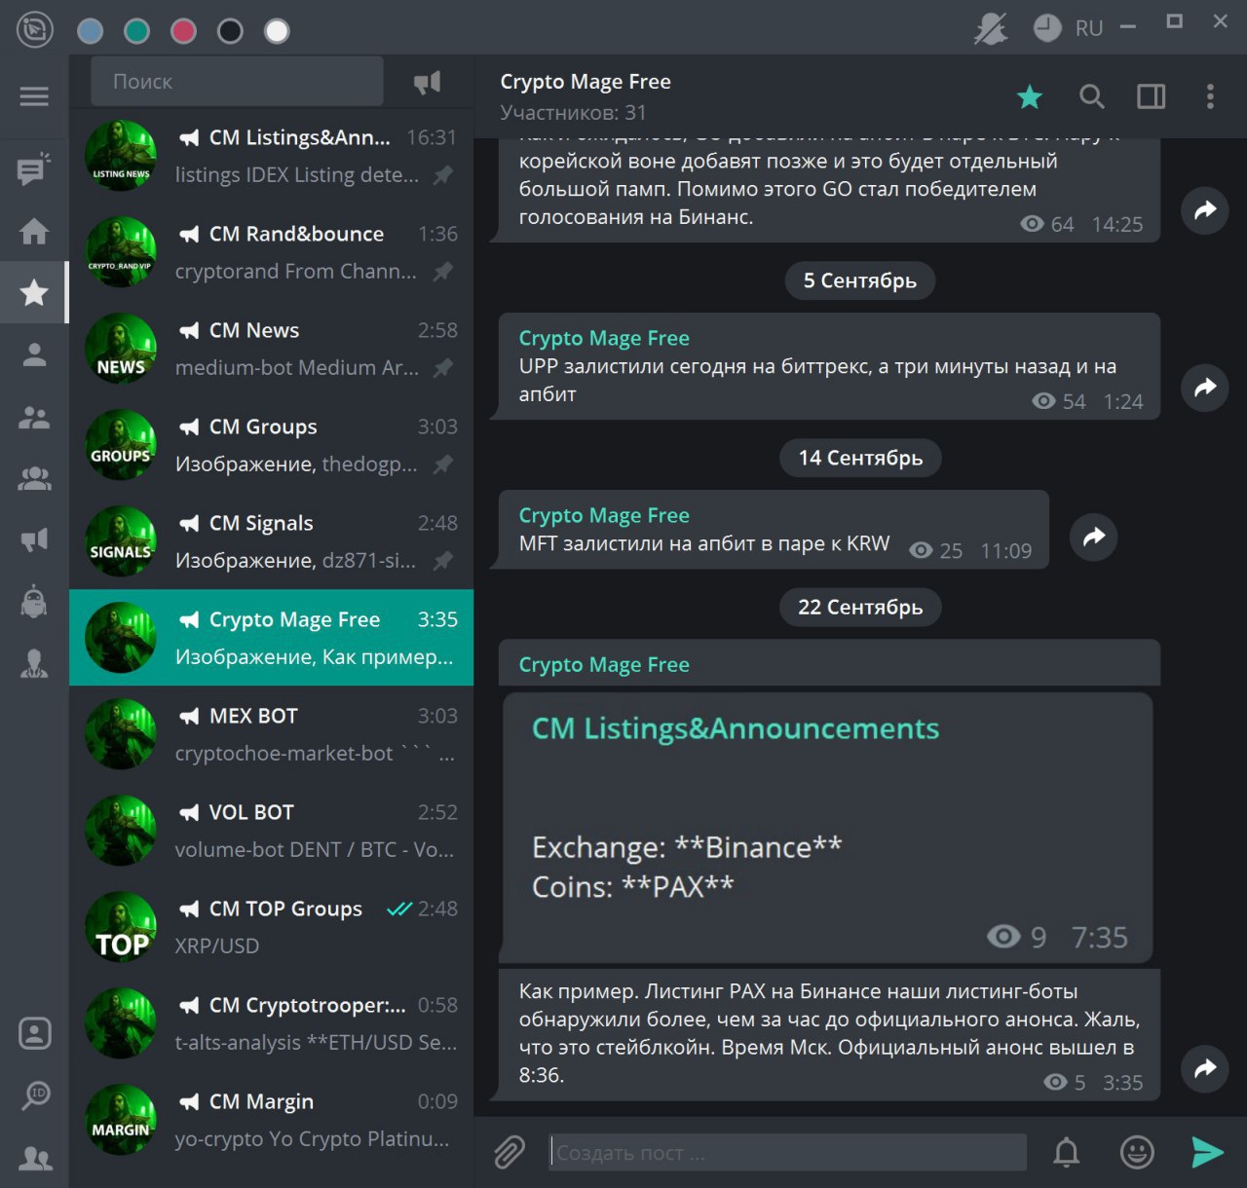1247x1188 pixels.
Task: Show bots with the robot sidebar icon
Action: click(34, 601)
